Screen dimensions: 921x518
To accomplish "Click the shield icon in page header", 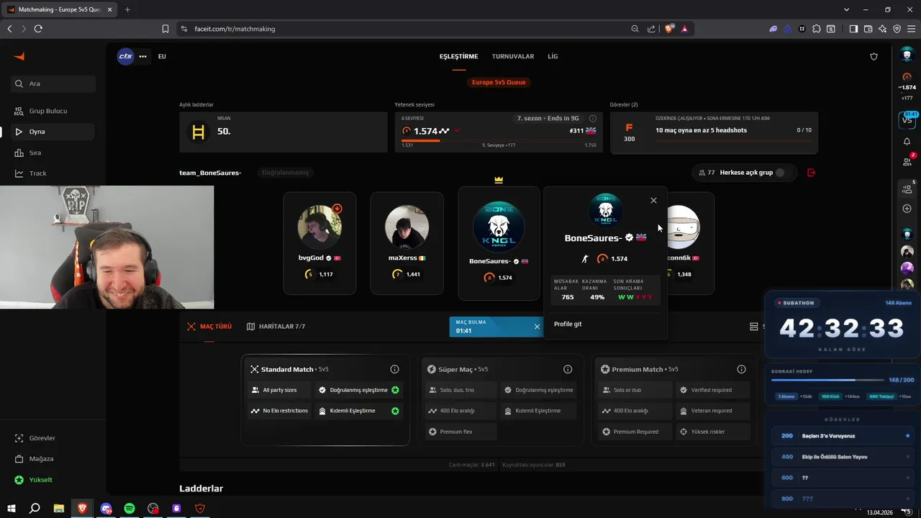I will [x=874, y=56].
